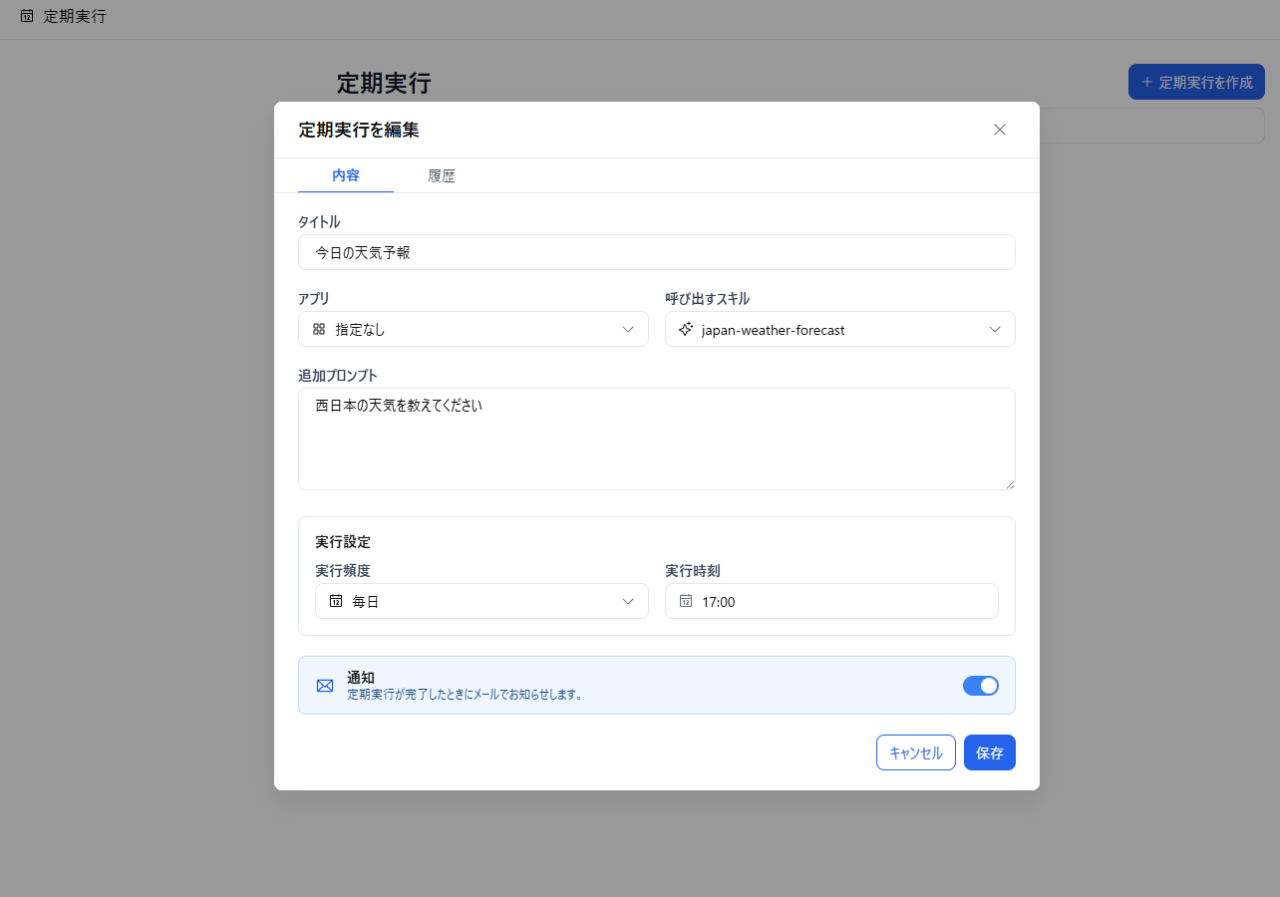Click the 実行設定 section heading

343,542
